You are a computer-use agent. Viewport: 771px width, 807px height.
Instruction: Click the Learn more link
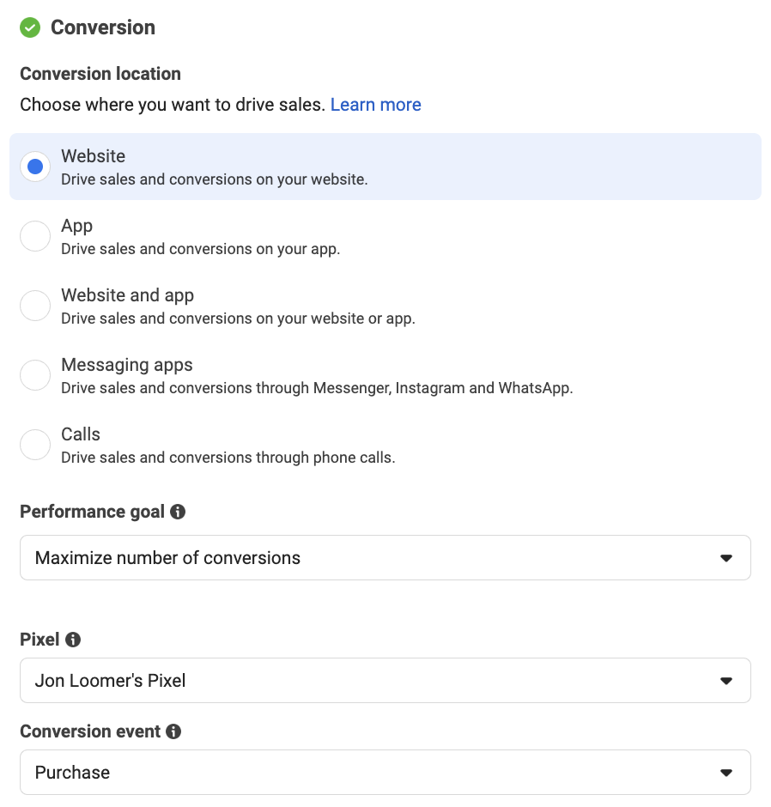(x=376, y=105)
